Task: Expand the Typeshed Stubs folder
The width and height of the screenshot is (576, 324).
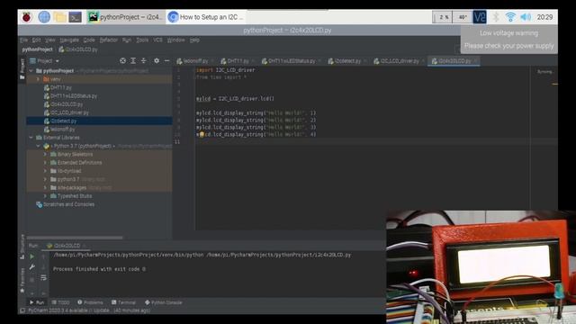Action: (46, 196)
